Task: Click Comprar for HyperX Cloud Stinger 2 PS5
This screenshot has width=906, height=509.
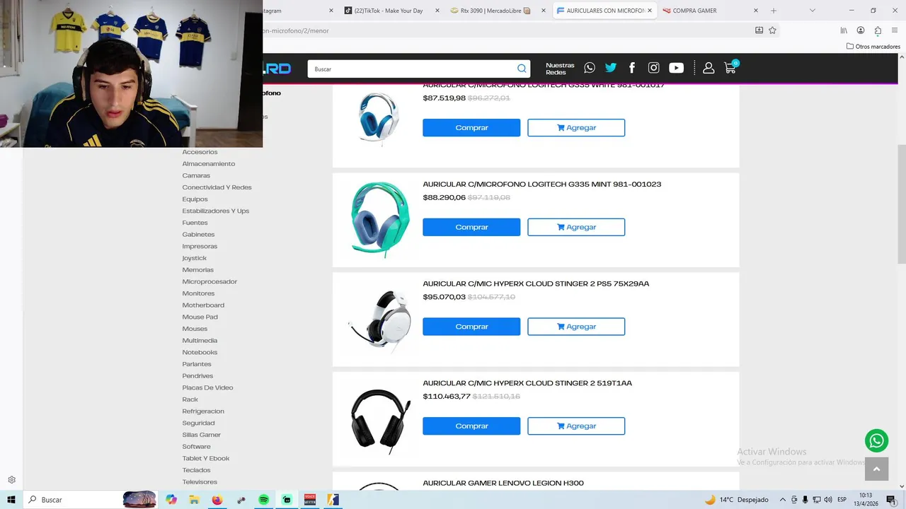Action: pos(471,327)
